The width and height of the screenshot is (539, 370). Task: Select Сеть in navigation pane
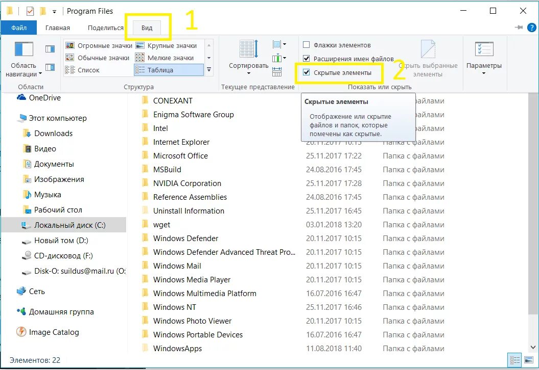31,292
